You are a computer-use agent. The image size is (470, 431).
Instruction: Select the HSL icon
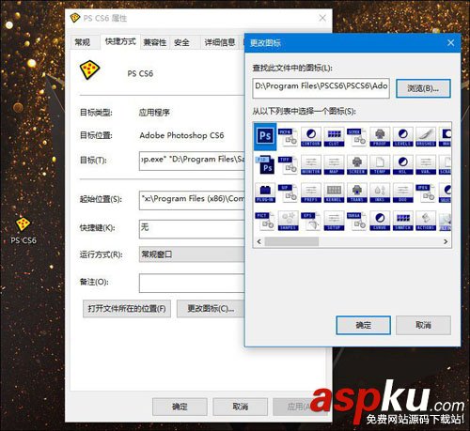(403, 164)
